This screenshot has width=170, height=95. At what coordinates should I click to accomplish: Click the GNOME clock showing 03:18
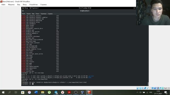point(85,8)
